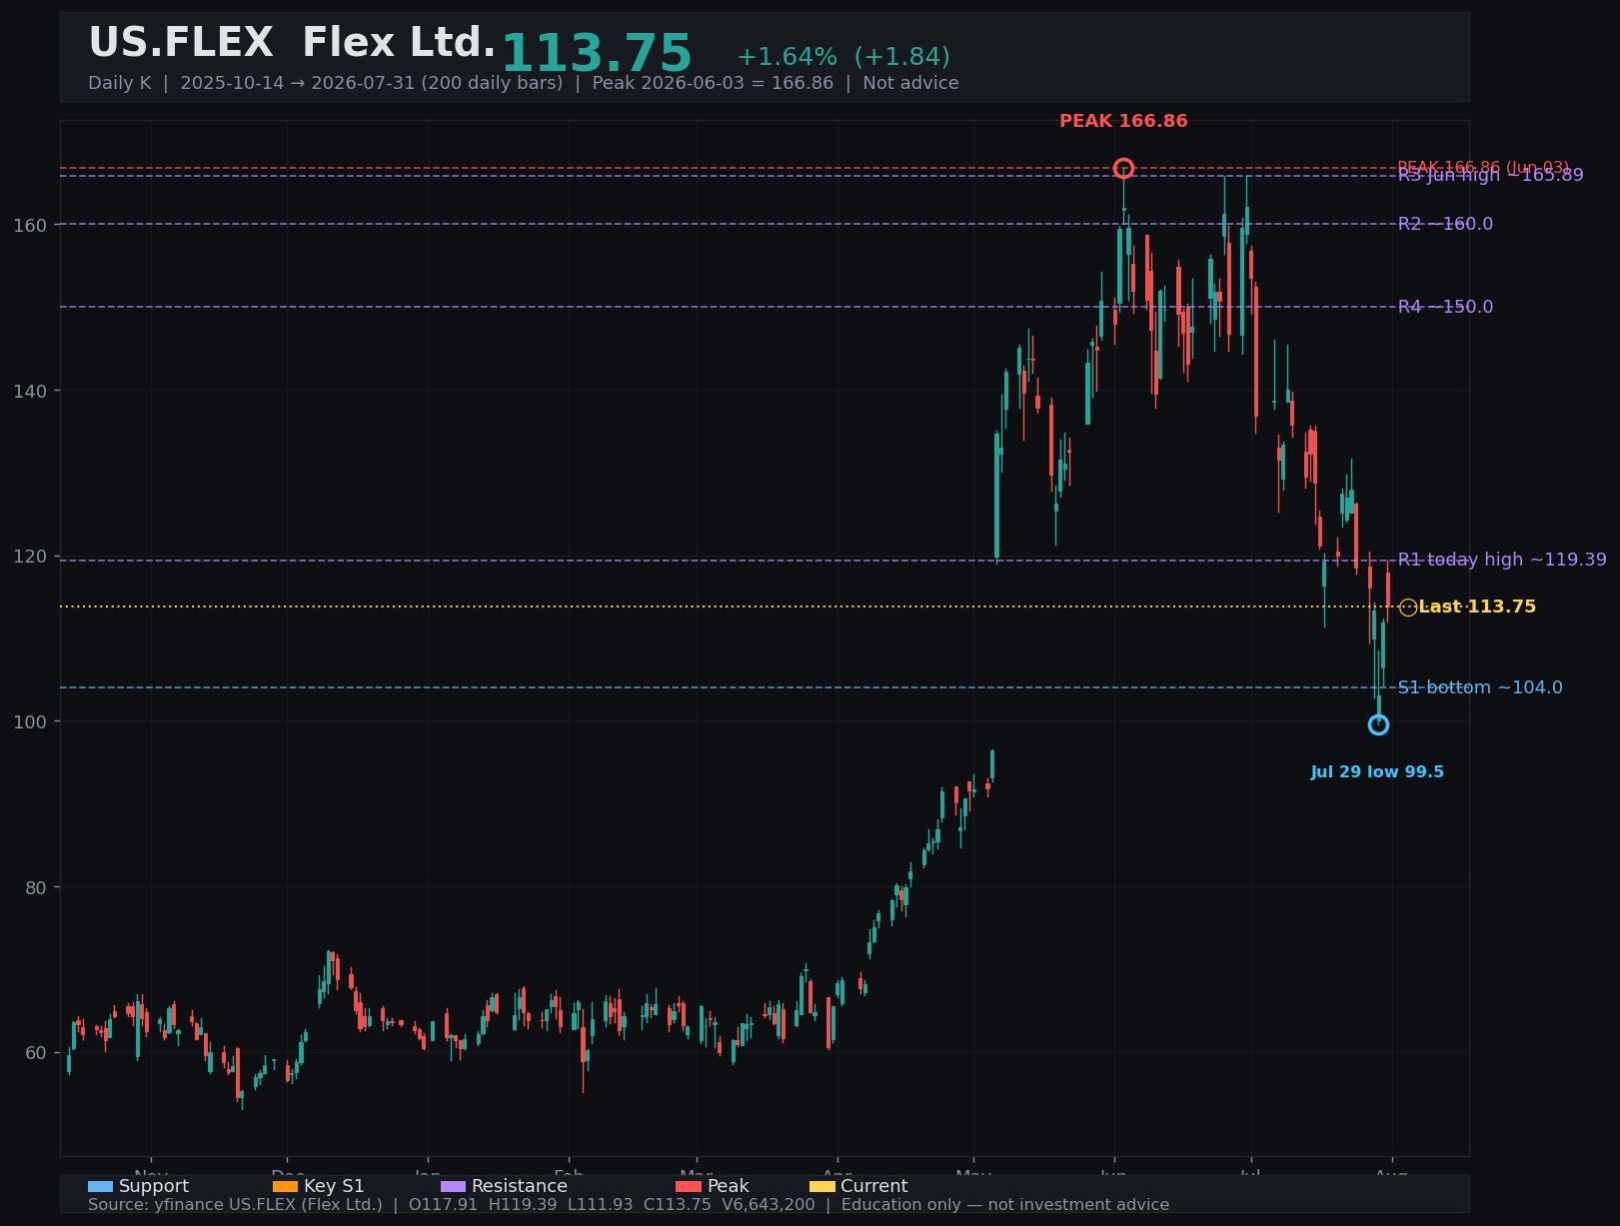
Task: Select the blue Support legend swatch
Action: click(100, 1186)
